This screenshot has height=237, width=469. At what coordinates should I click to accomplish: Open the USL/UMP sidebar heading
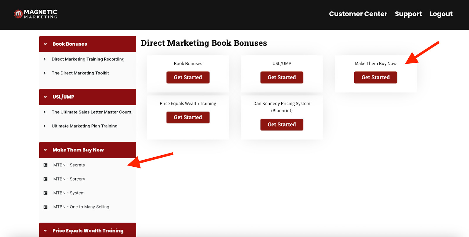point(63,97)
